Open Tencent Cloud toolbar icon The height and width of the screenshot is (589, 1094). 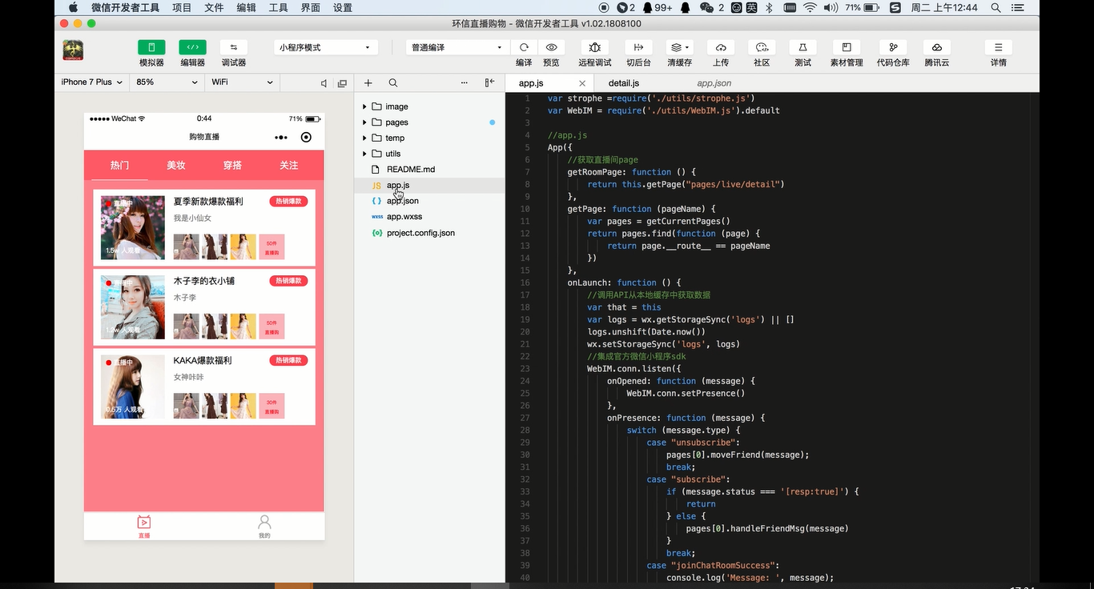point(936,48)
